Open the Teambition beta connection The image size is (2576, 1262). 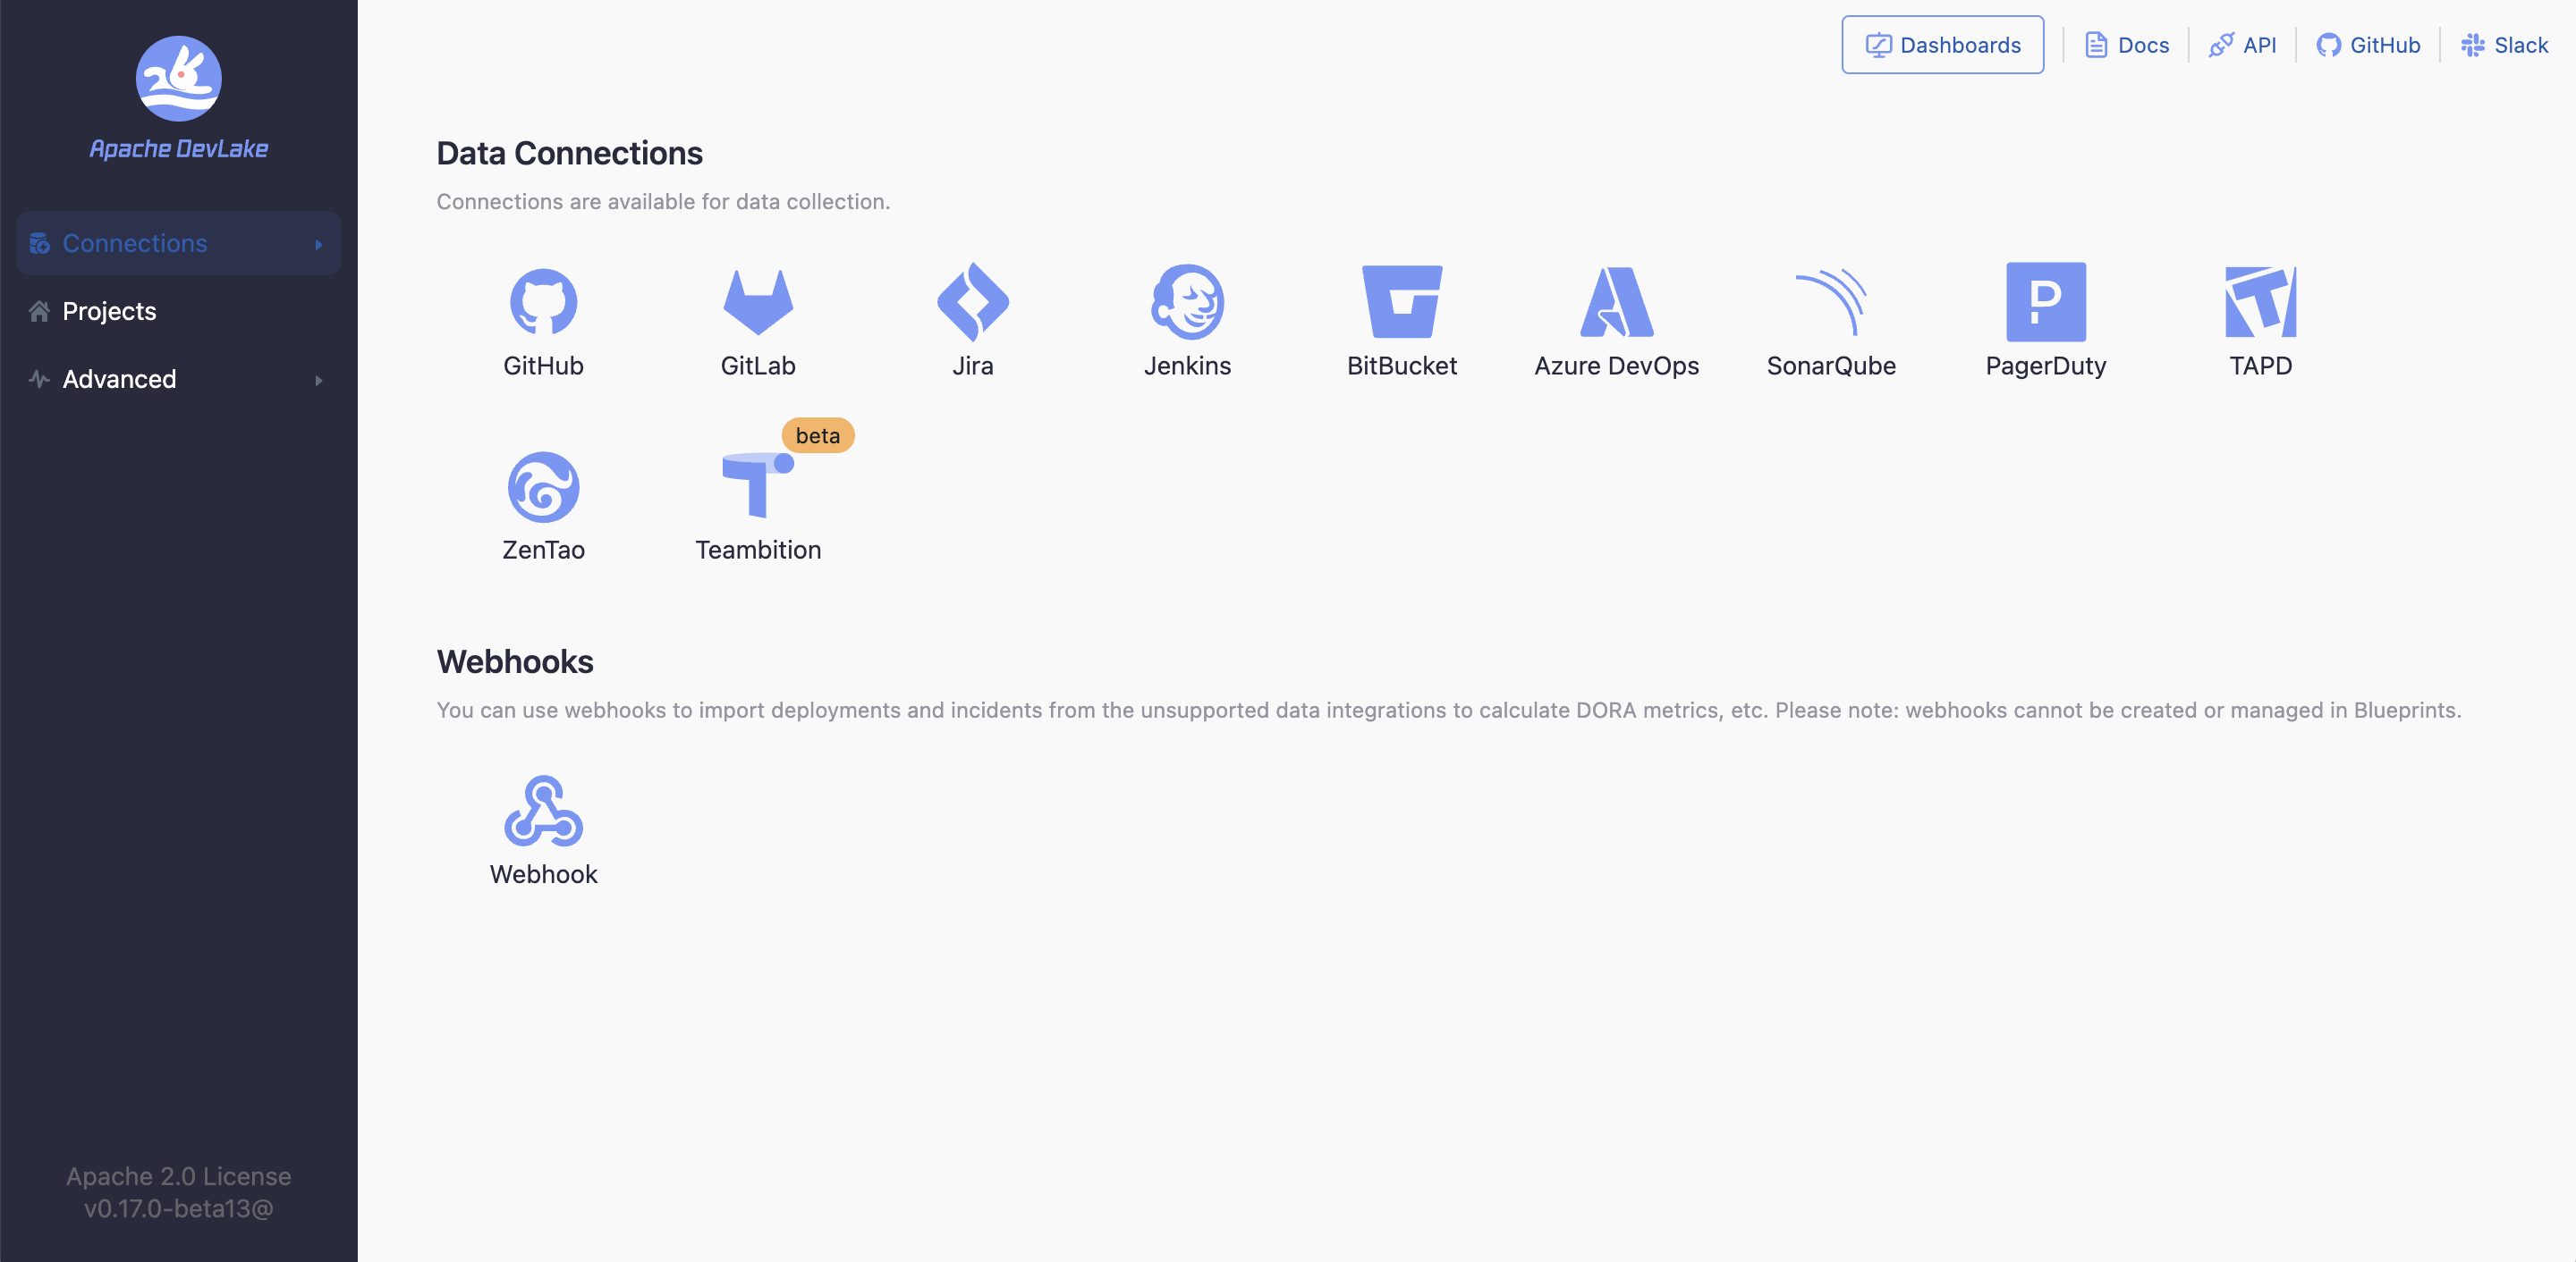click(x=758, y=486)
